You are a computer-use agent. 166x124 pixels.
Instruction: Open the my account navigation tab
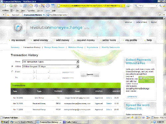tap(18, 40)
